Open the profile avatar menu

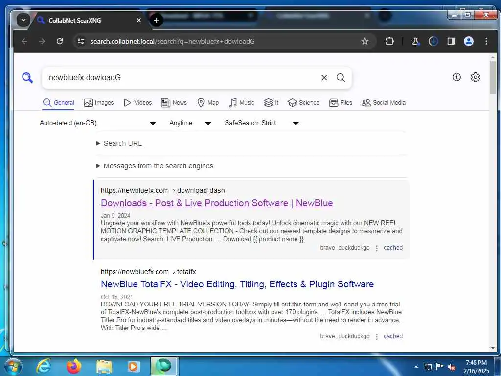pos(468,41)
